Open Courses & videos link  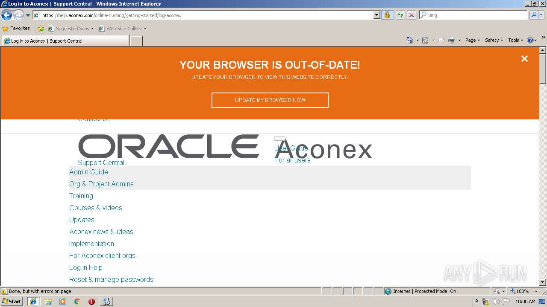96,208
